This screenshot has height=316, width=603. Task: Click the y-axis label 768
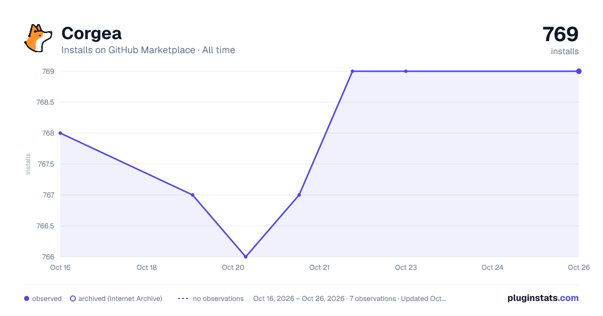pos(48,133)
